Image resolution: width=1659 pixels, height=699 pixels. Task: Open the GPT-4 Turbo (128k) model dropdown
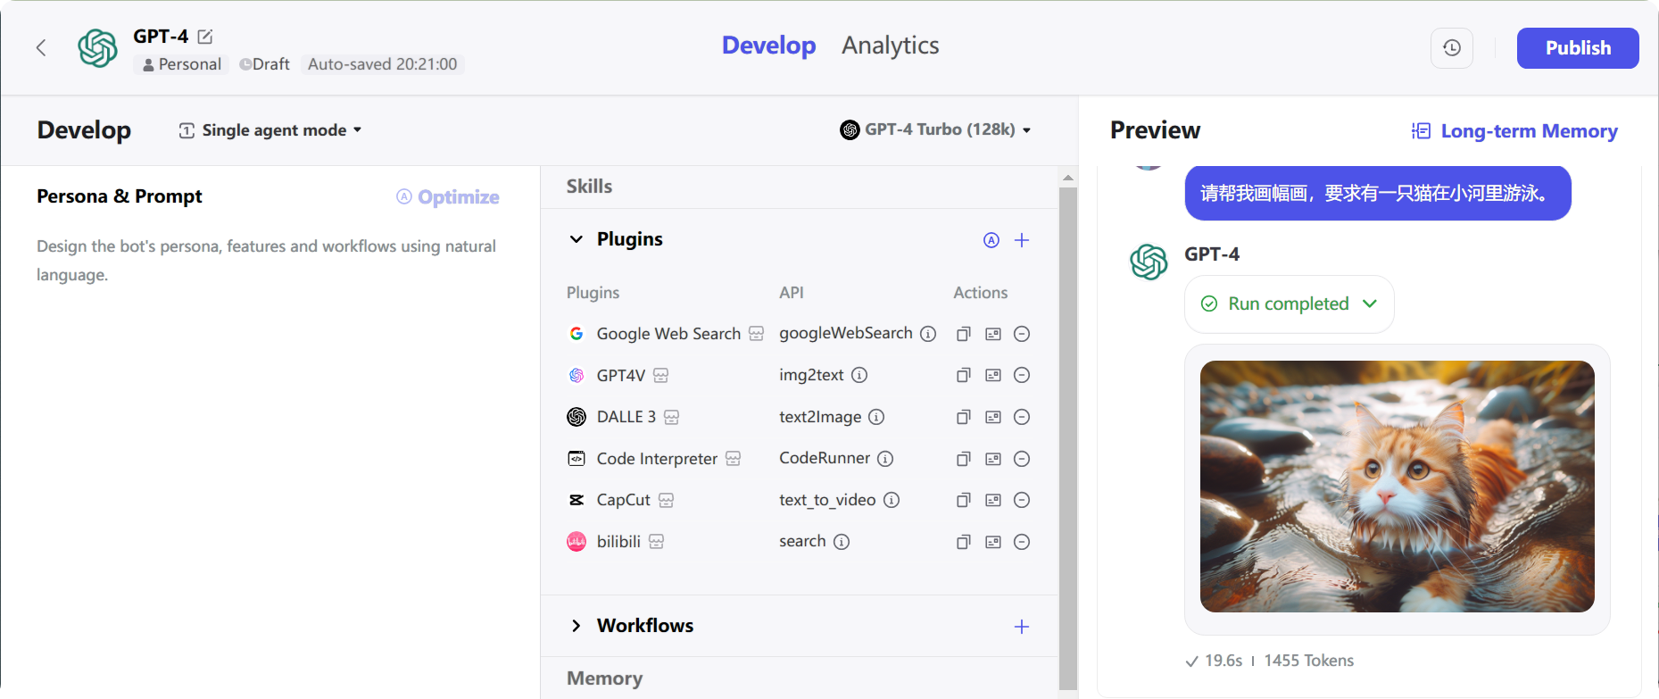pyautogui.click(x=935, y=129)
